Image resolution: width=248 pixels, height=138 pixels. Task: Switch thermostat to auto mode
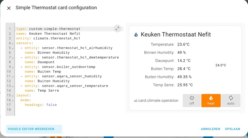(x=231, y=100)
